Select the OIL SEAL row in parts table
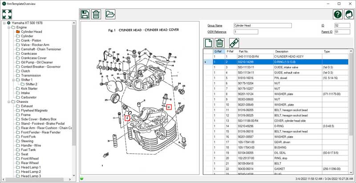356x183 pixels. 284,152
